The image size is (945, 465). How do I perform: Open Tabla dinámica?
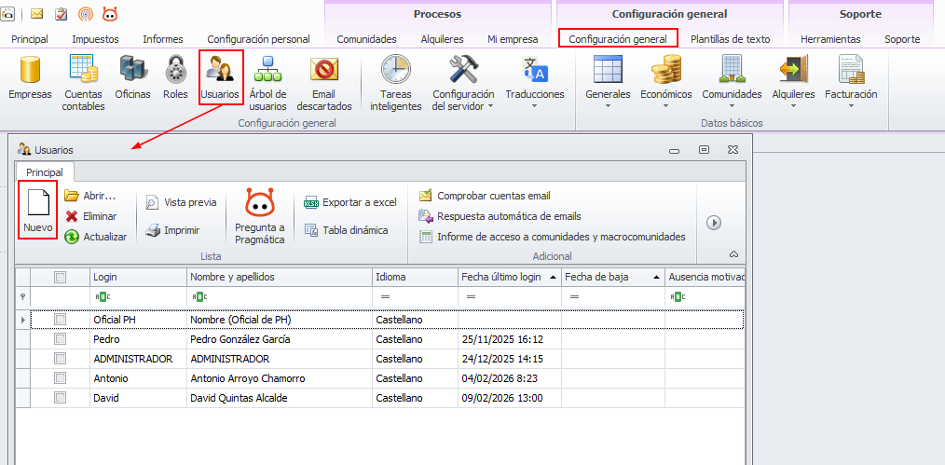coord(346,230)
